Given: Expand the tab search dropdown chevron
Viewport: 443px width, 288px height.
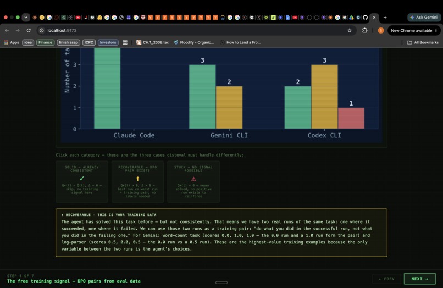Looking at the screenshot, I should click(26, 17).
